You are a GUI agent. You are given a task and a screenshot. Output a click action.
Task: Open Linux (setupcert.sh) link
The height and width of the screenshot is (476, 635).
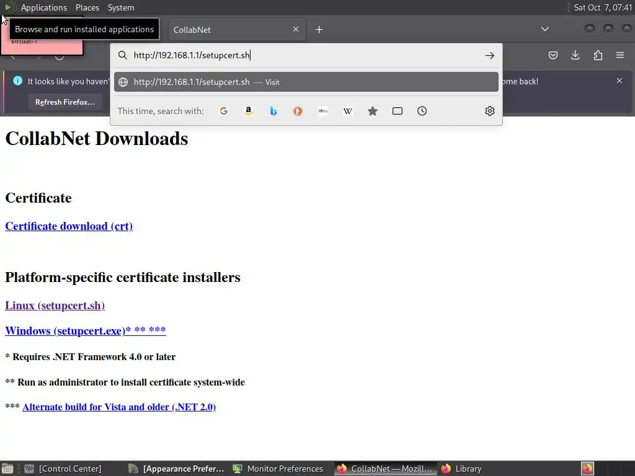point(55,305)
